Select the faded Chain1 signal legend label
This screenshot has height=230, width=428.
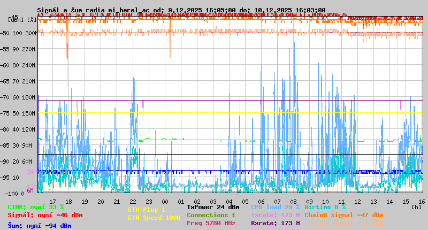click(x=343, y=223)
